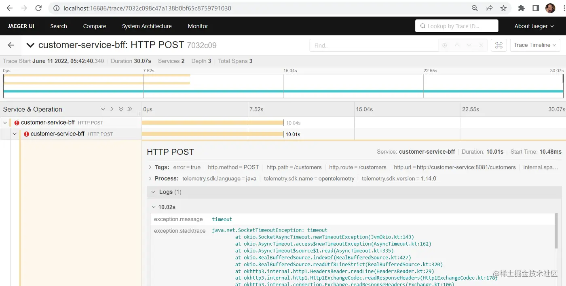
Task: Click the exception.message timeout value
Action: click(222, 219)
